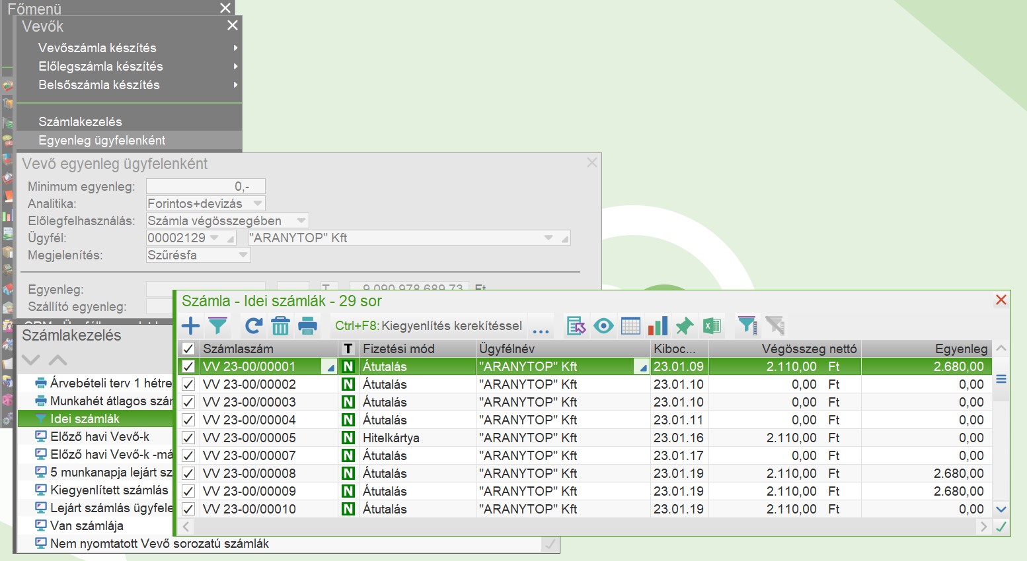The image size is (1027, 561).
Task: Uncheck the row VV 23-00/00004
Action: 188,420
